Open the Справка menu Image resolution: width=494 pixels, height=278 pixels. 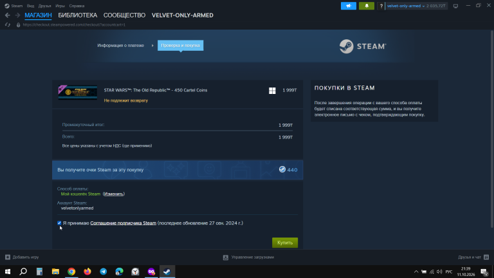[x=77, y=6]
